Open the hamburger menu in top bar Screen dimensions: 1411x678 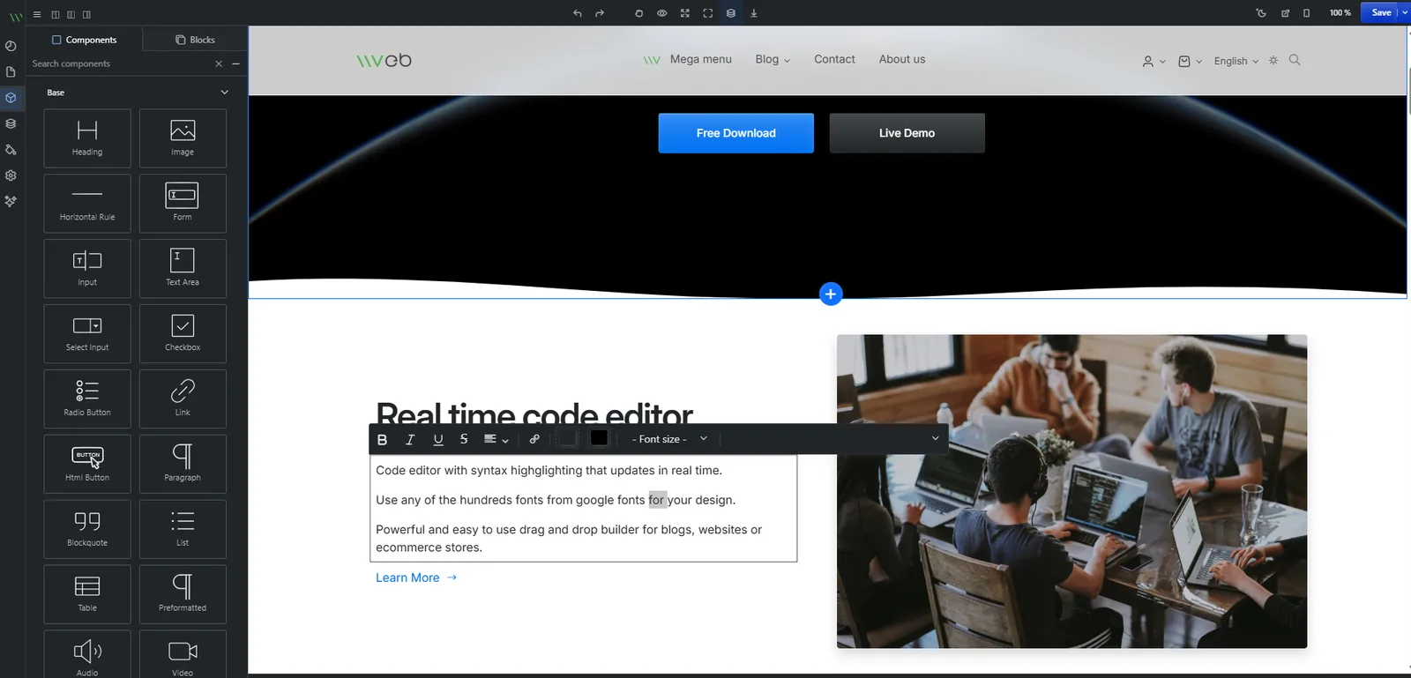[37, 14]
